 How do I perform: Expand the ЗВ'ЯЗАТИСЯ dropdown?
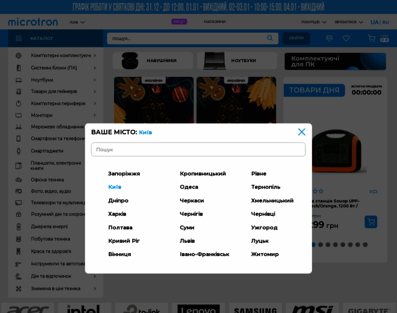pyautogui.click(x=348, y=22)
